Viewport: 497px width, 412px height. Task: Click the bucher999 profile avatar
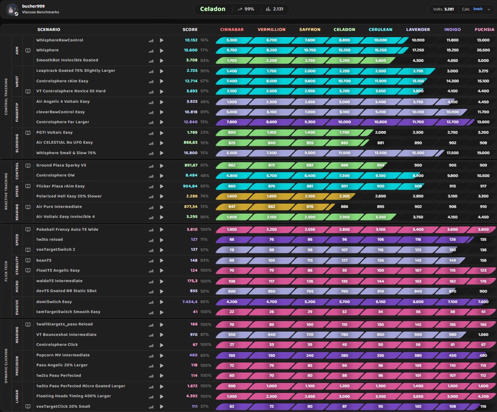point(12,9)
